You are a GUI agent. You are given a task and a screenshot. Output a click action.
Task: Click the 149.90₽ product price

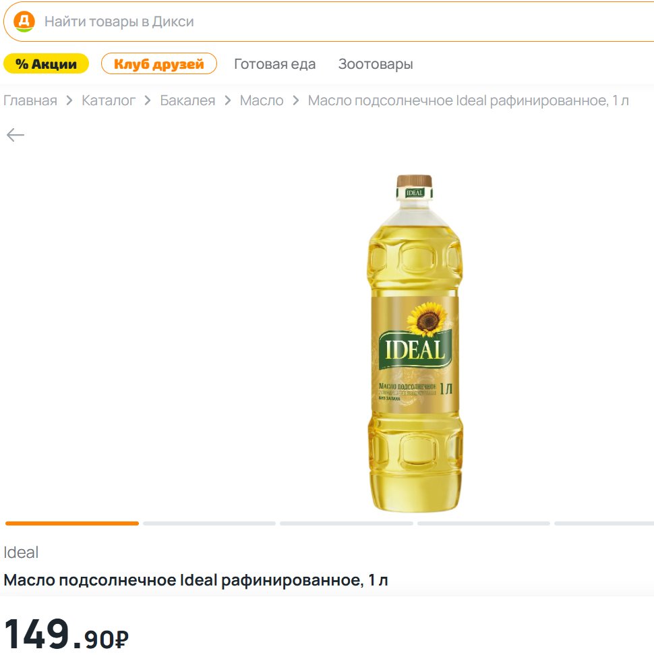(66, 634)
